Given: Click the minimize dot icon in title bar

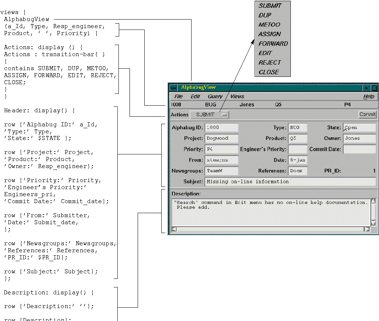Looking at the screenshot, I should (366, 88).
